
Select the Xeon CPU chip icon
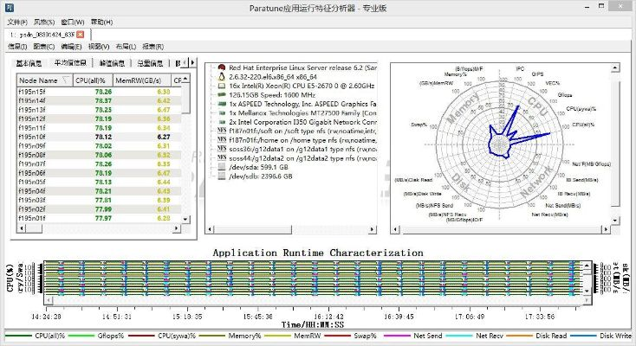coord(222,86)
